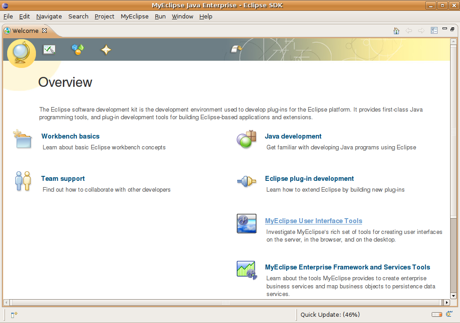
Task: Click the vertical scrollbar up arrow
Action: click(x=454, y=42)
